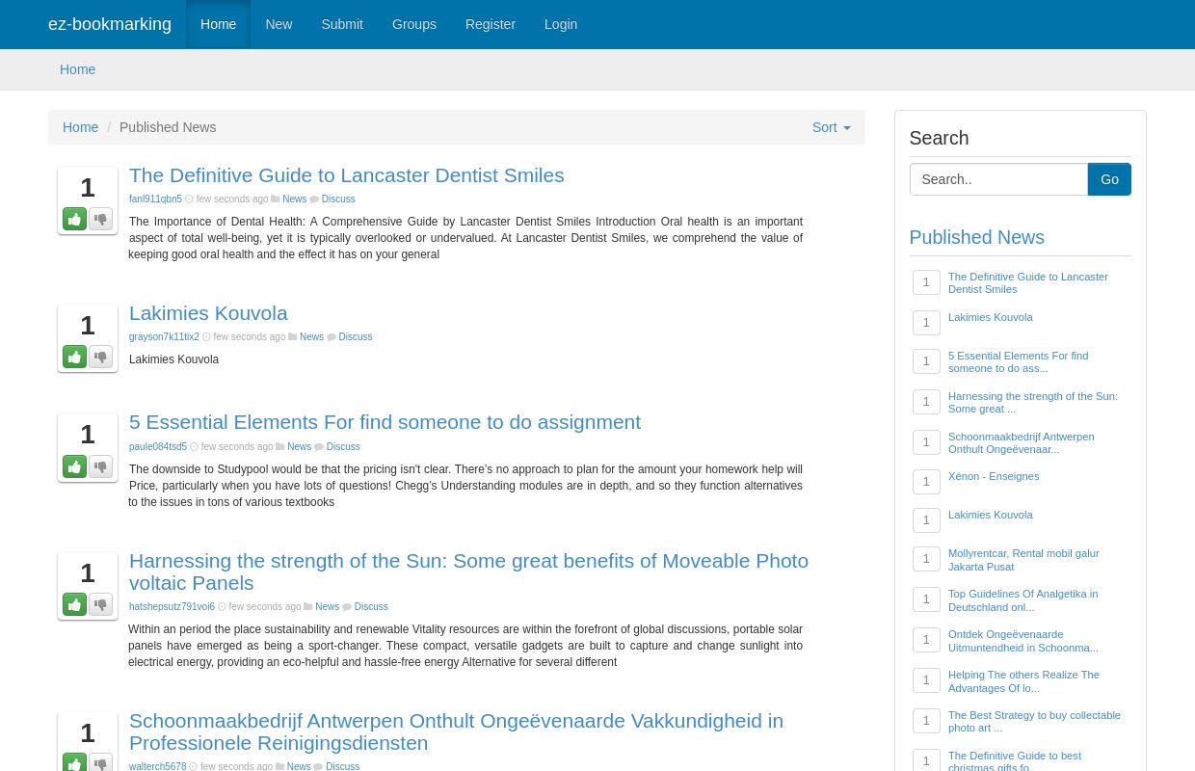The width and height of the screenshot is (1195, 771).
Task: Open 'Xénon - Enseignes' in Published News sidebar
Action: (x=994, y=476)
